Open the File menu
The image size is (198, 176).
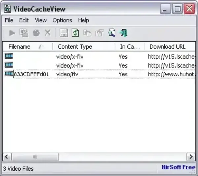pyautogui.click(x=9, y=20)
